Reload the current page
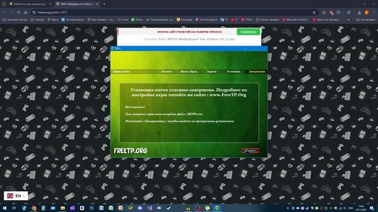 pos(18,12)
